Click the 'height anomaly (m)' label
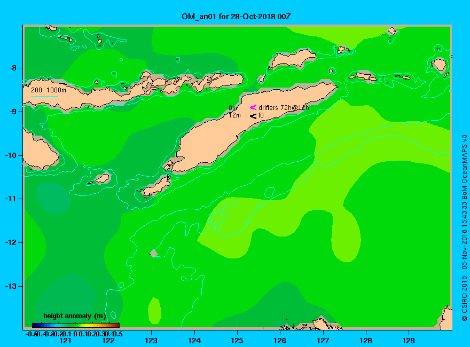470x347 pixels. point(75,316)
